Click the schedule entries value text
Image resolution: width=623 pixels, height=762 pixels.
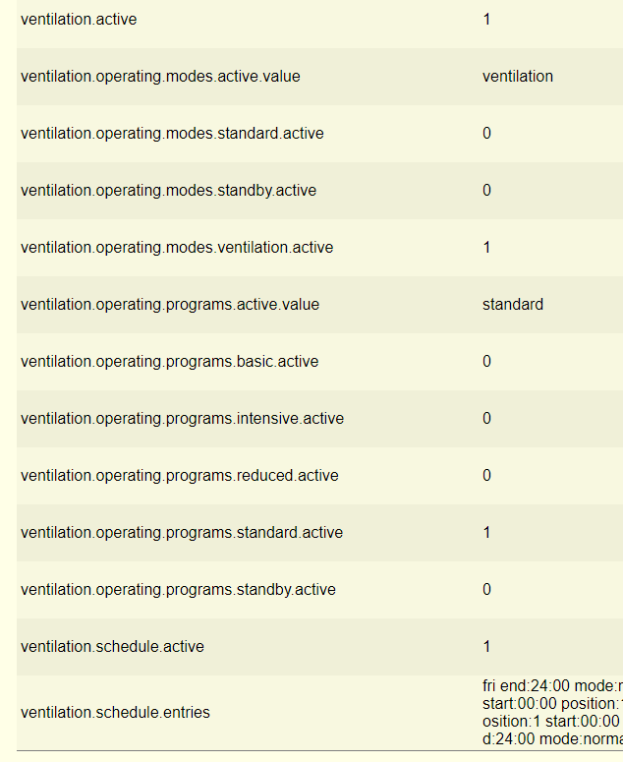tap(551, 712)
